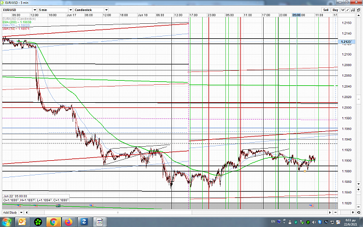This screenshot has height=227, width=363.
Task: Click the Buy button
Action: 335,10
